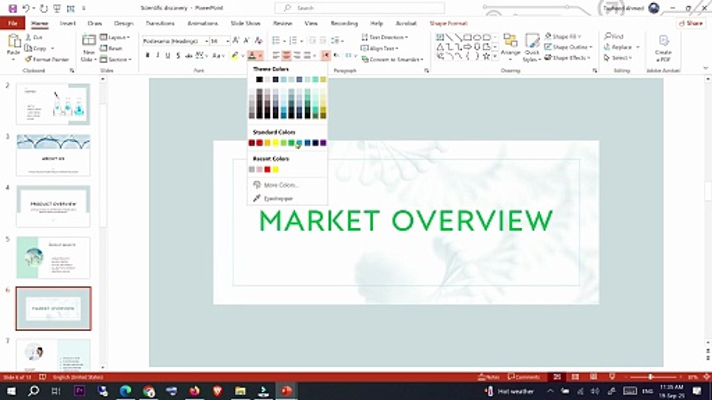Image resolution: width=712 pixels, height=400 pixels.
Task: Open Quick Styles gallery
Action: coord(532,47)
